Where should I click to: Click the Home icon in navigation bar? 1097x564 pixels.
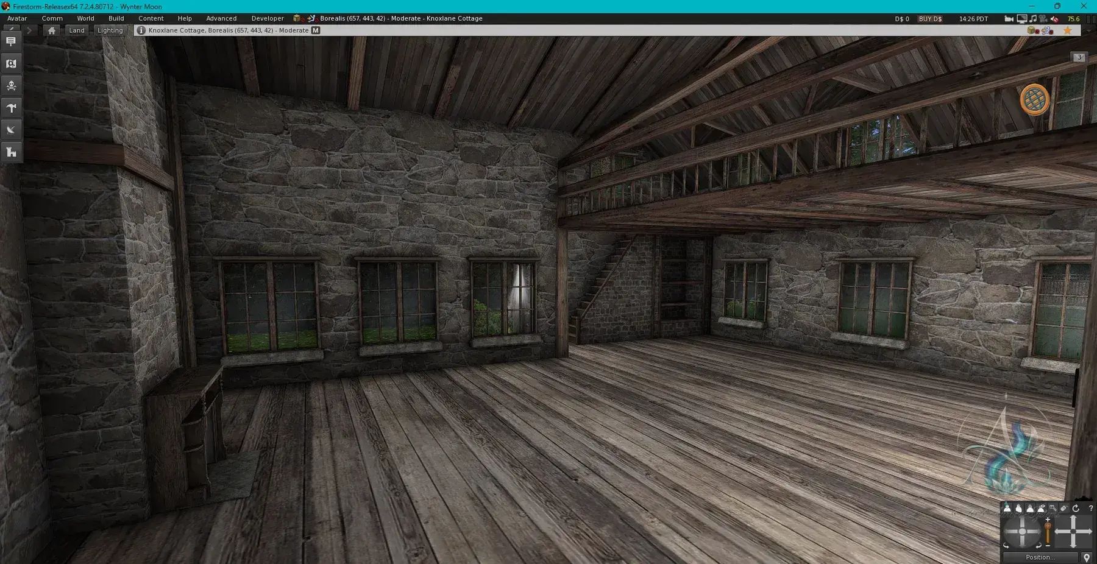tap(52, 30)
